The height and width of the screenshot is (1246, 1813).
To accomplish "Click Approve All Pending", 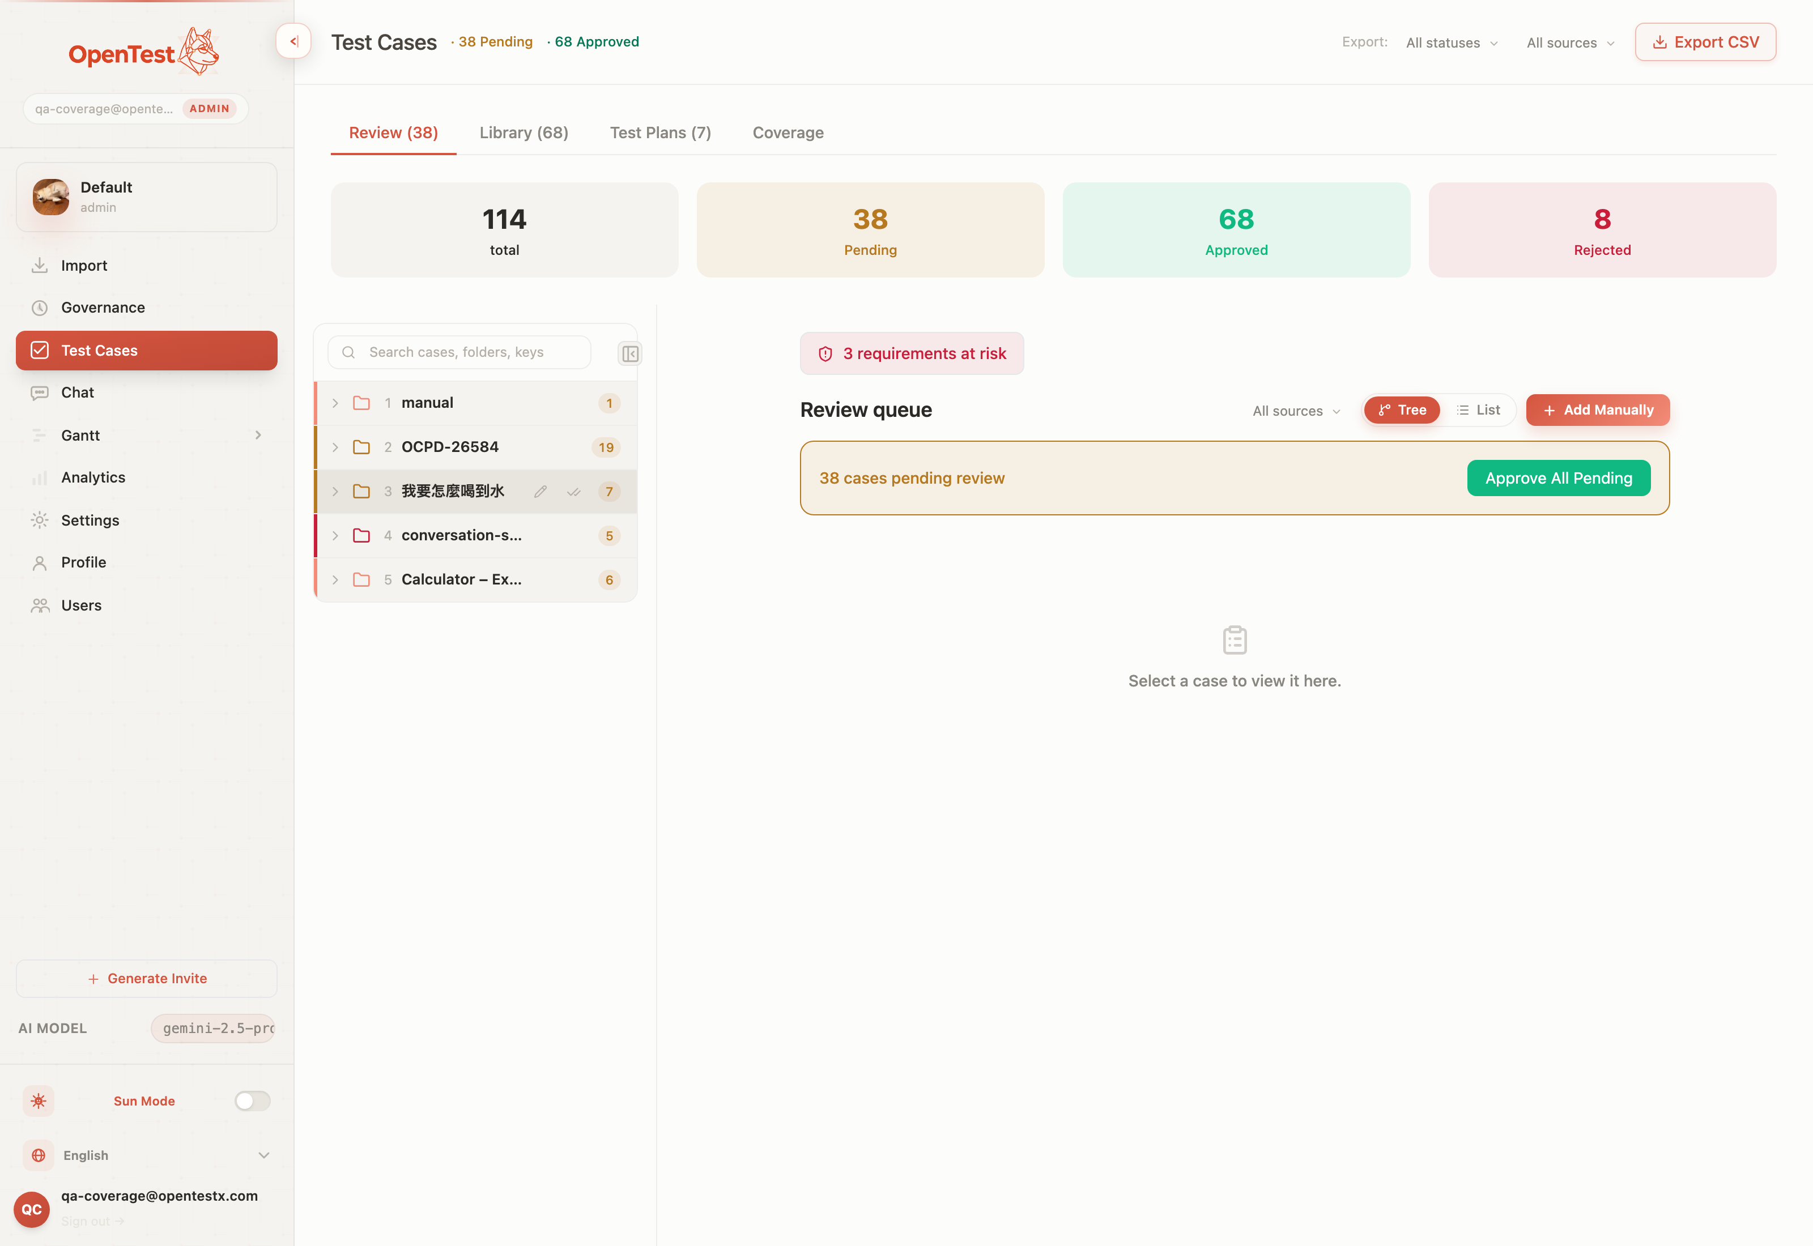I will (1559, 478).
